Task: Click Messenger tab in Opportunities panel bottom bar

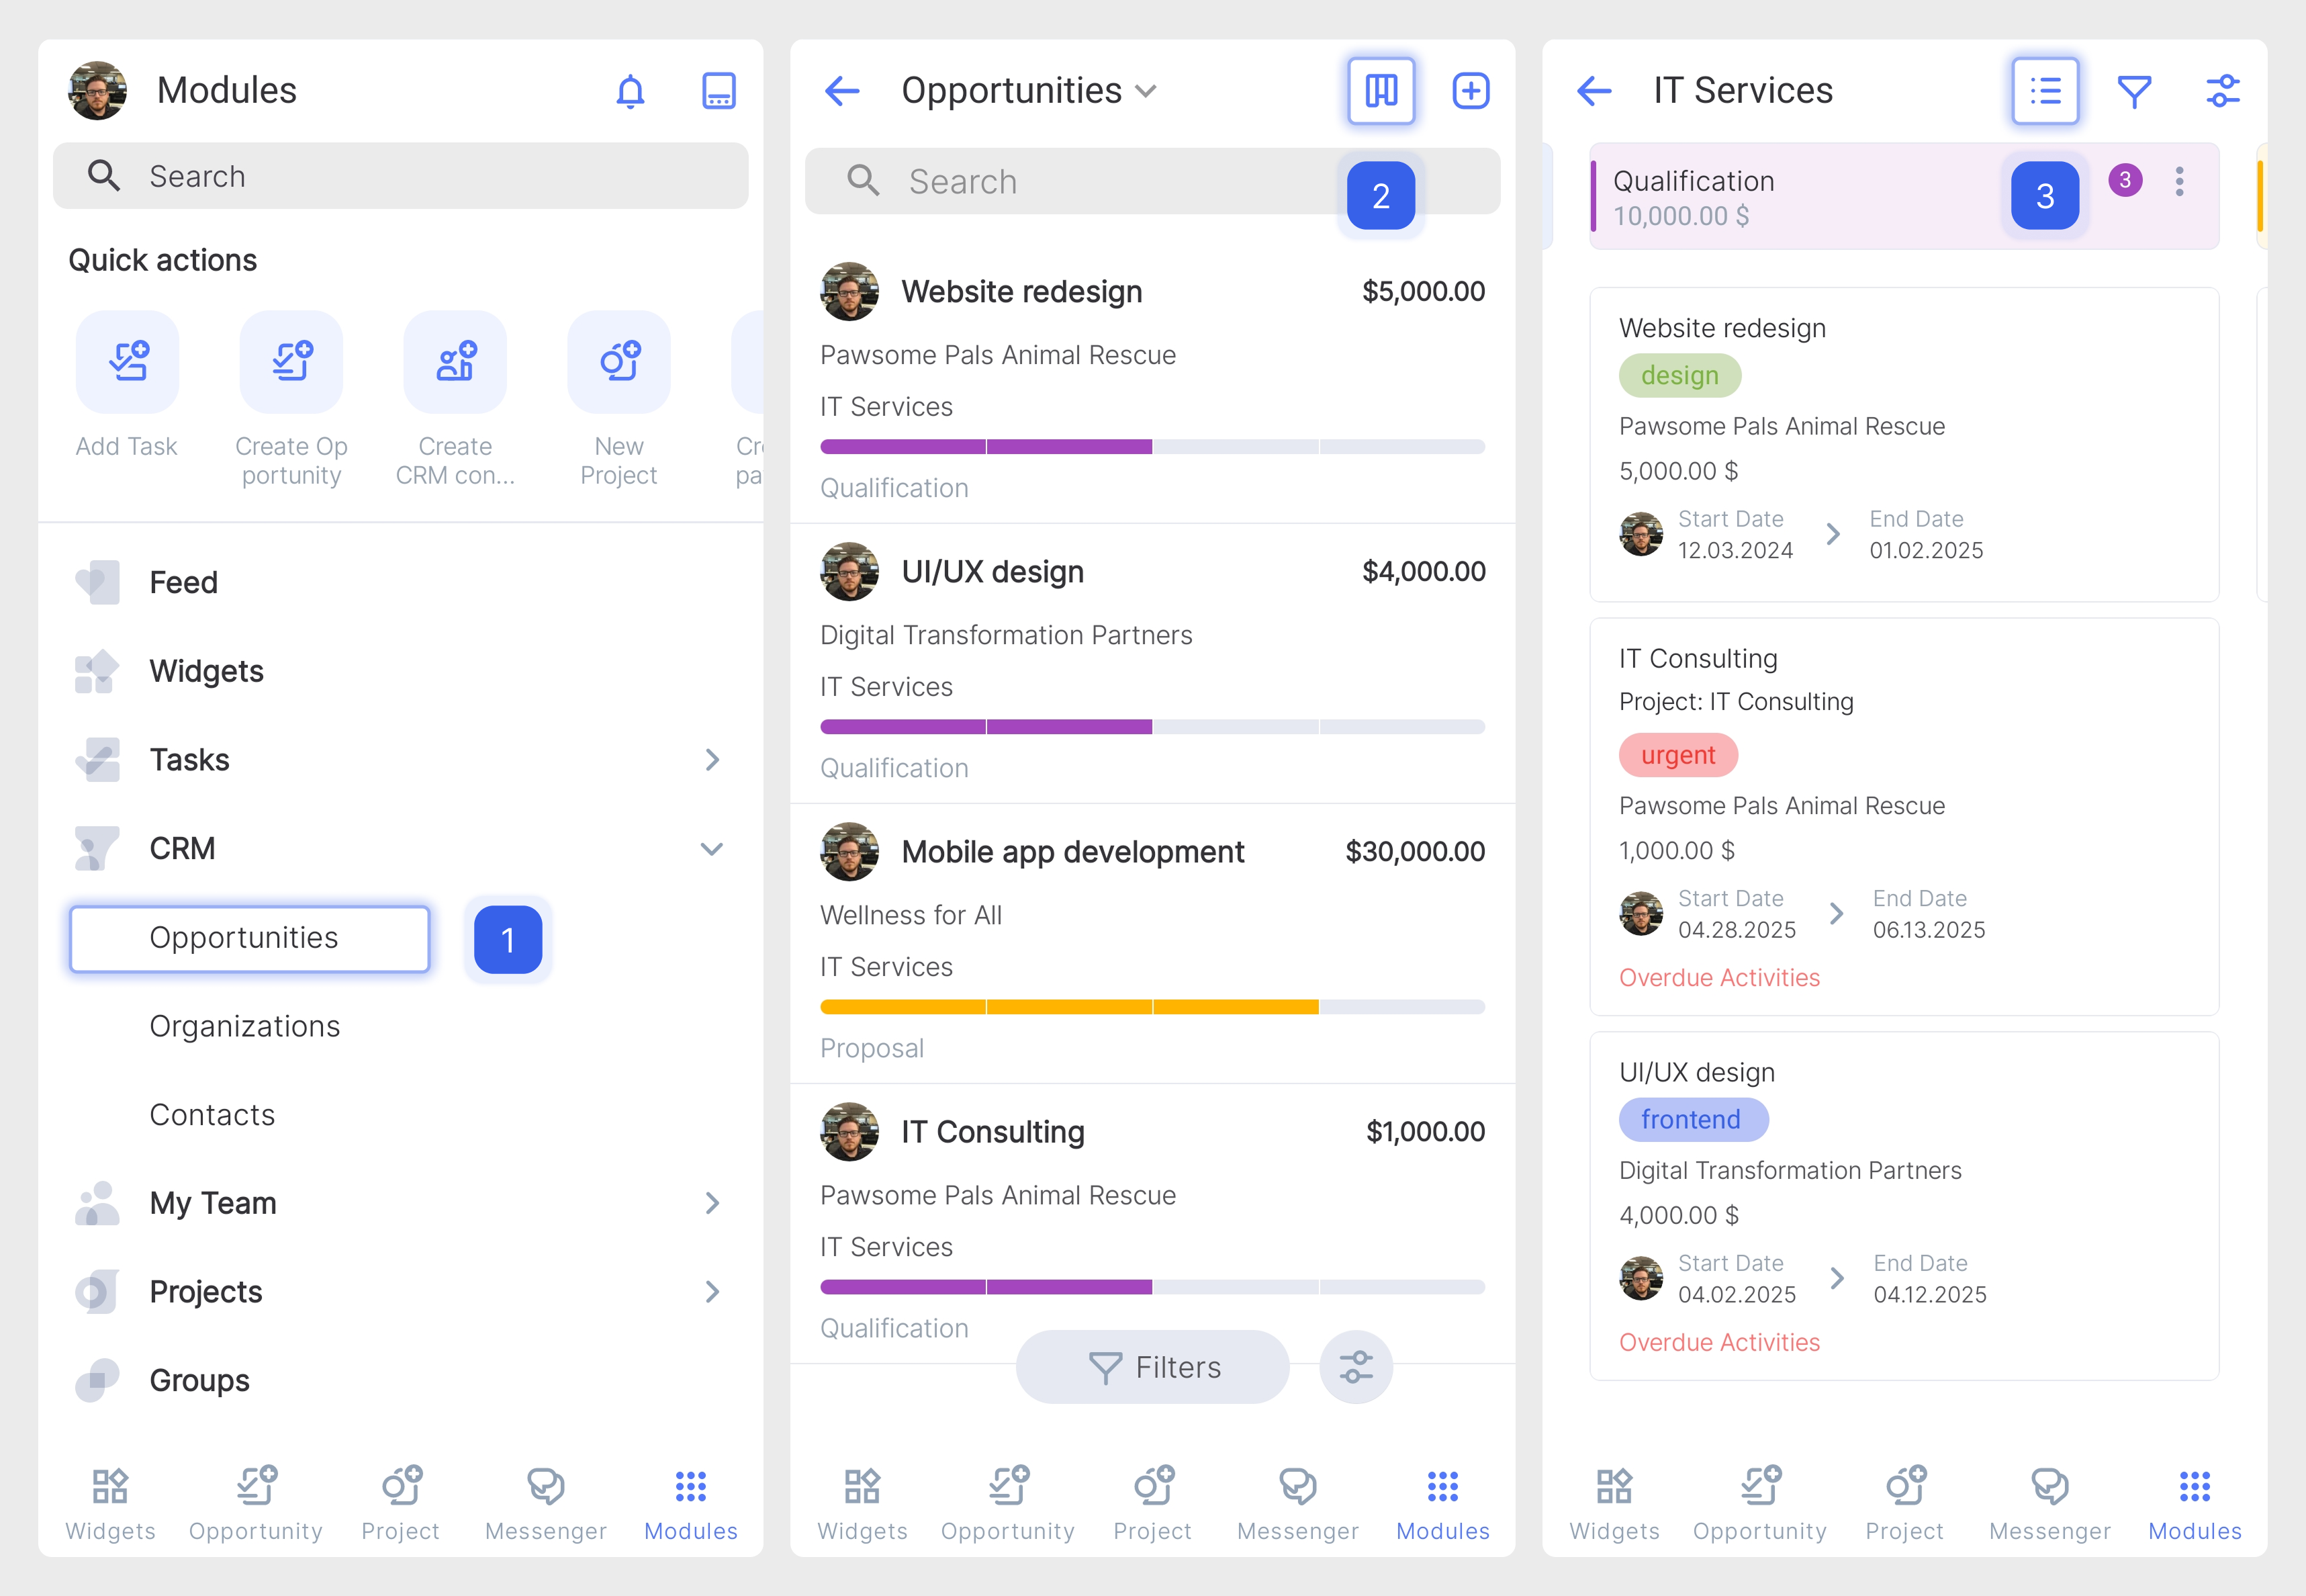Action: pyautogui.click(x=1297, y=1504)
